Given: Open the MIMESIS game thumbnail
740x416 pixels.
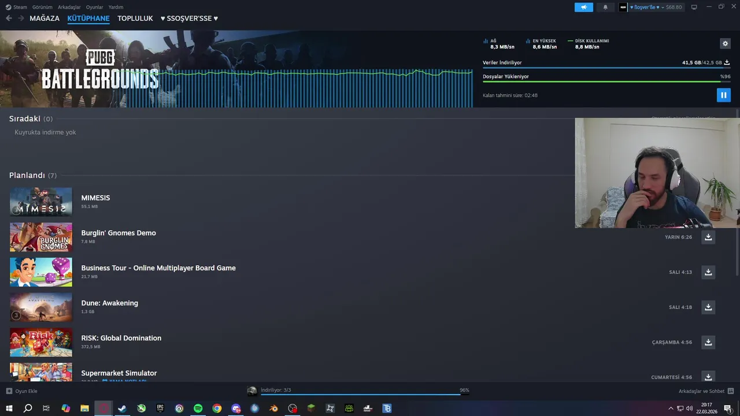Looking at the screenshot, I should pos(41,202).
